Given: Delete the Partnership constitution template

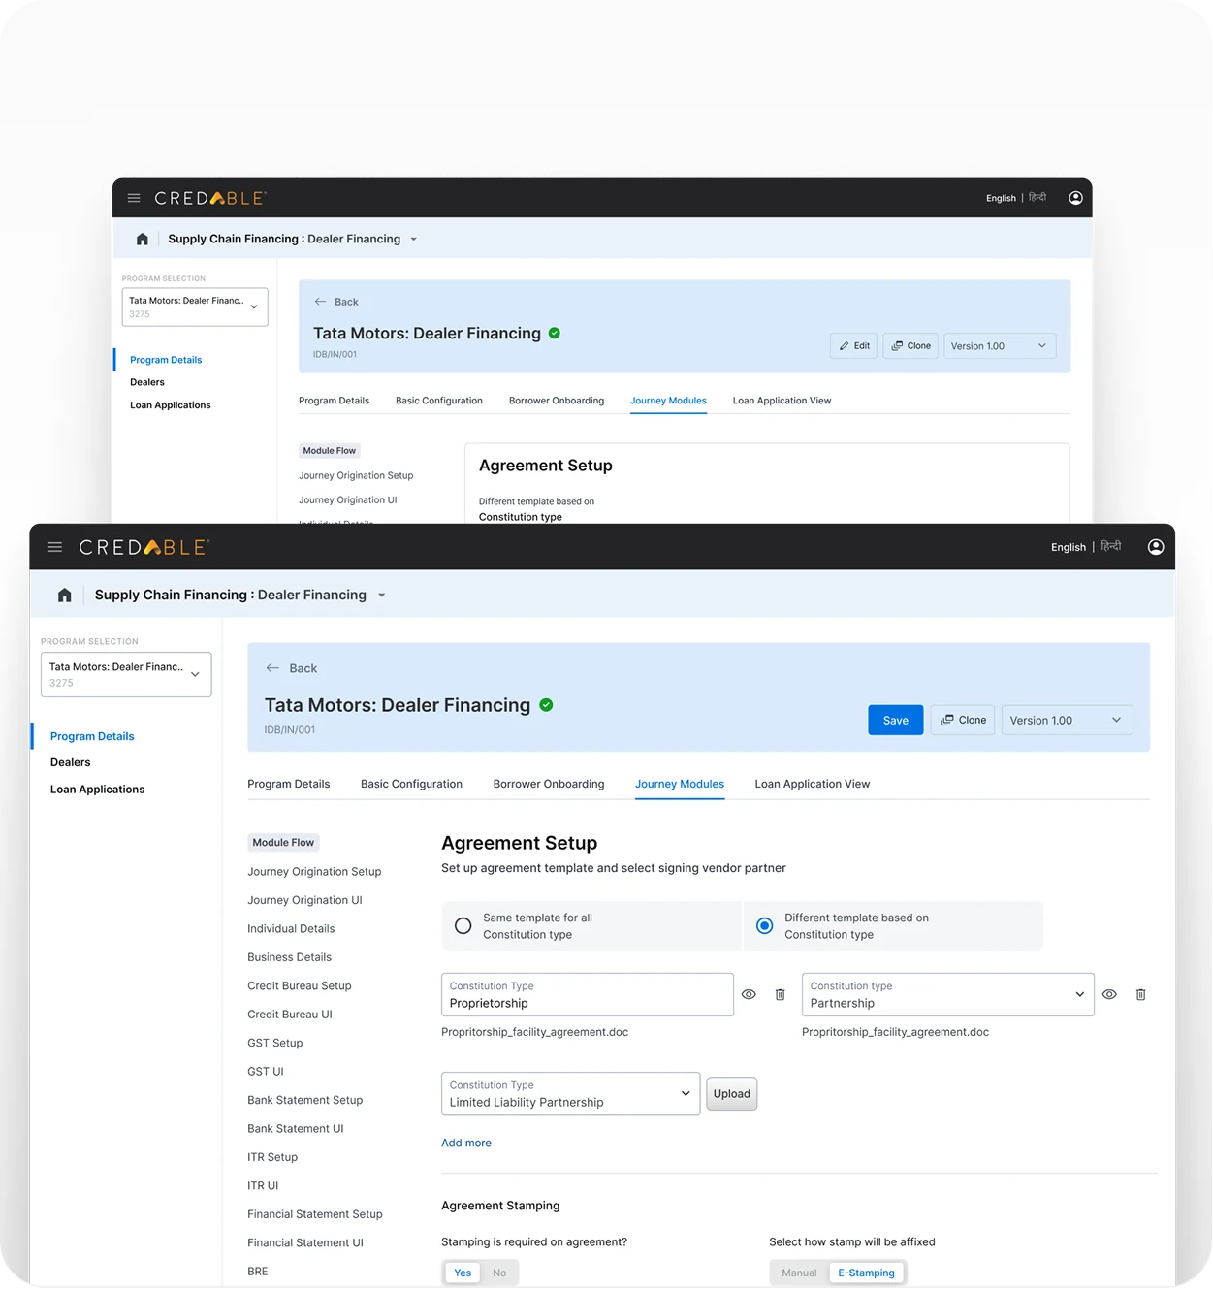Looking at the screenshot, I should point(1140,994).
